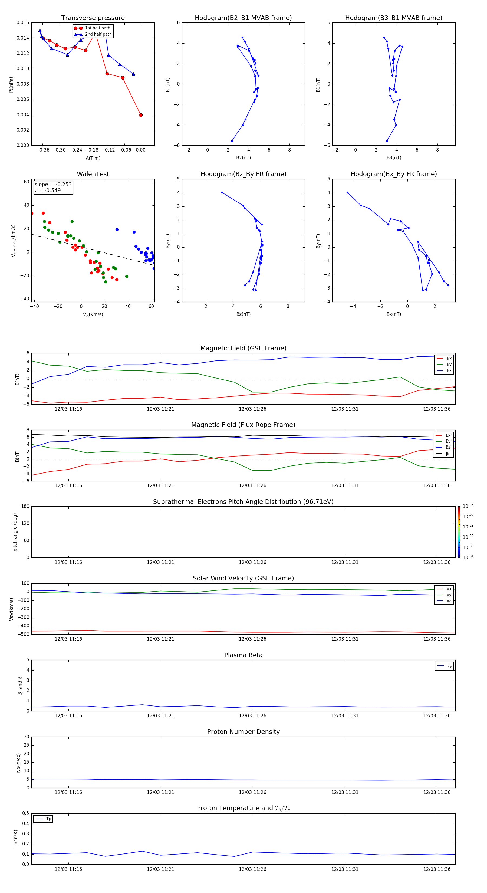Click the 'Hodogram(Bx_By FR frame)' title
Screen dimensions: 487x893
click(x=394, y=174)
